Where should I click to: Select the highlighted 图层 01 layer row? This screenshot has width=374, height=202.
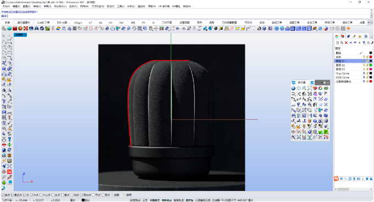pos(353,61)
